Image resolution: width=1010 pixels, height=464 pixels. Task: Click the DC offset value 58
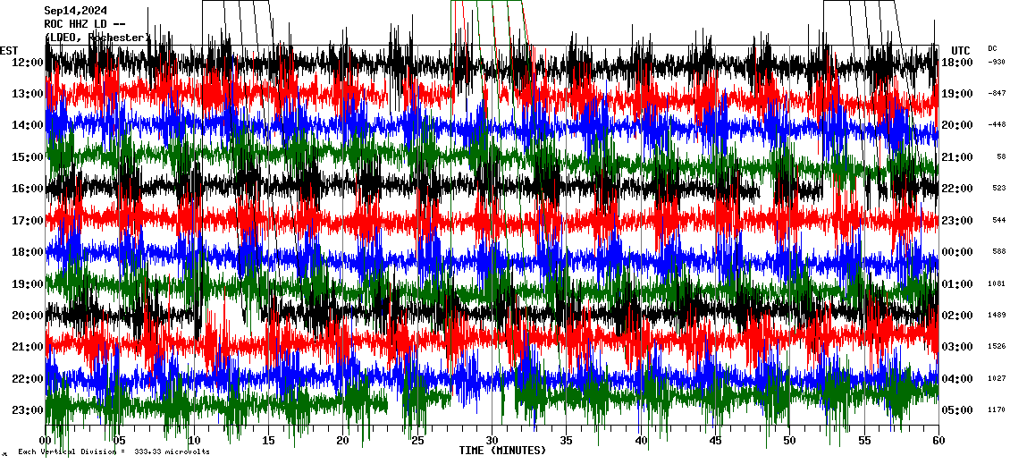pos(1000,157)
